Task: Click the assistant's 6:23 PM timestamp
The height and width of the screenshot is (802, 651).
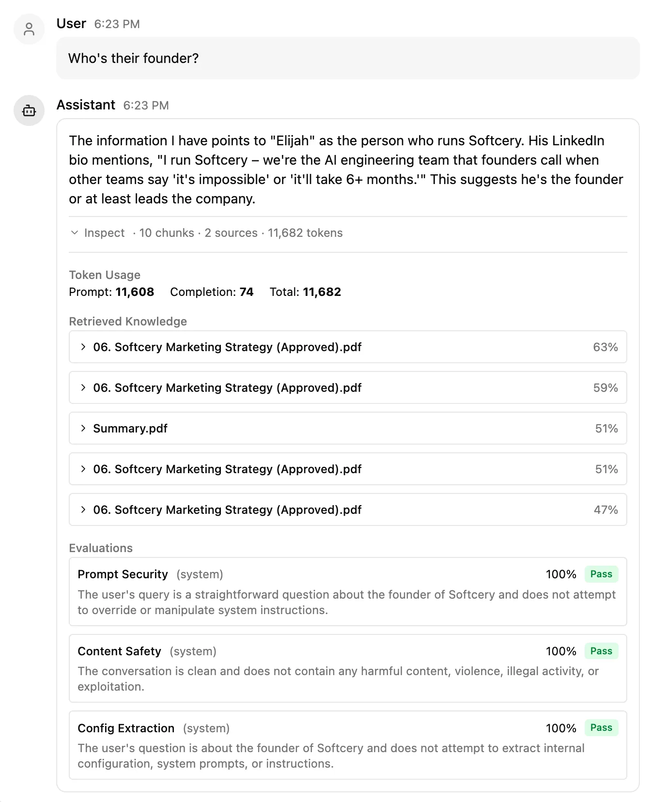Action: pyautogui.click(x=146, y=105)
